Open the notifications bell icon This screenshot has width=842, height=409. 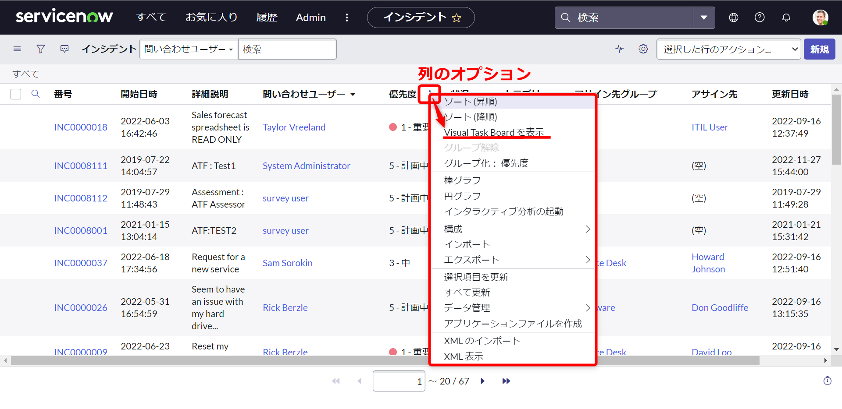coord(786,18)
